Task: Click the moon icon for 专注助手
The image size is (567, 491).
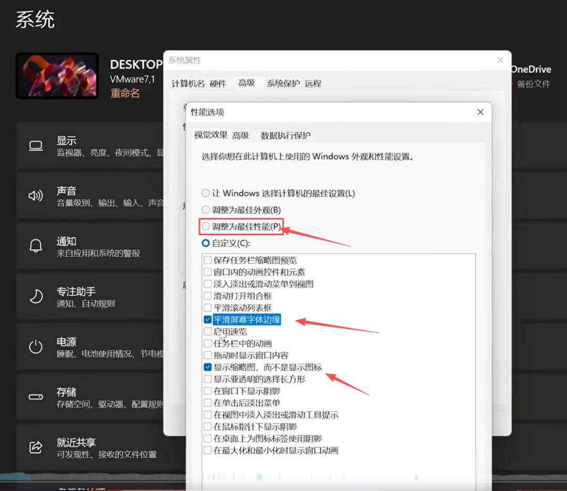Action: (36, 297)
